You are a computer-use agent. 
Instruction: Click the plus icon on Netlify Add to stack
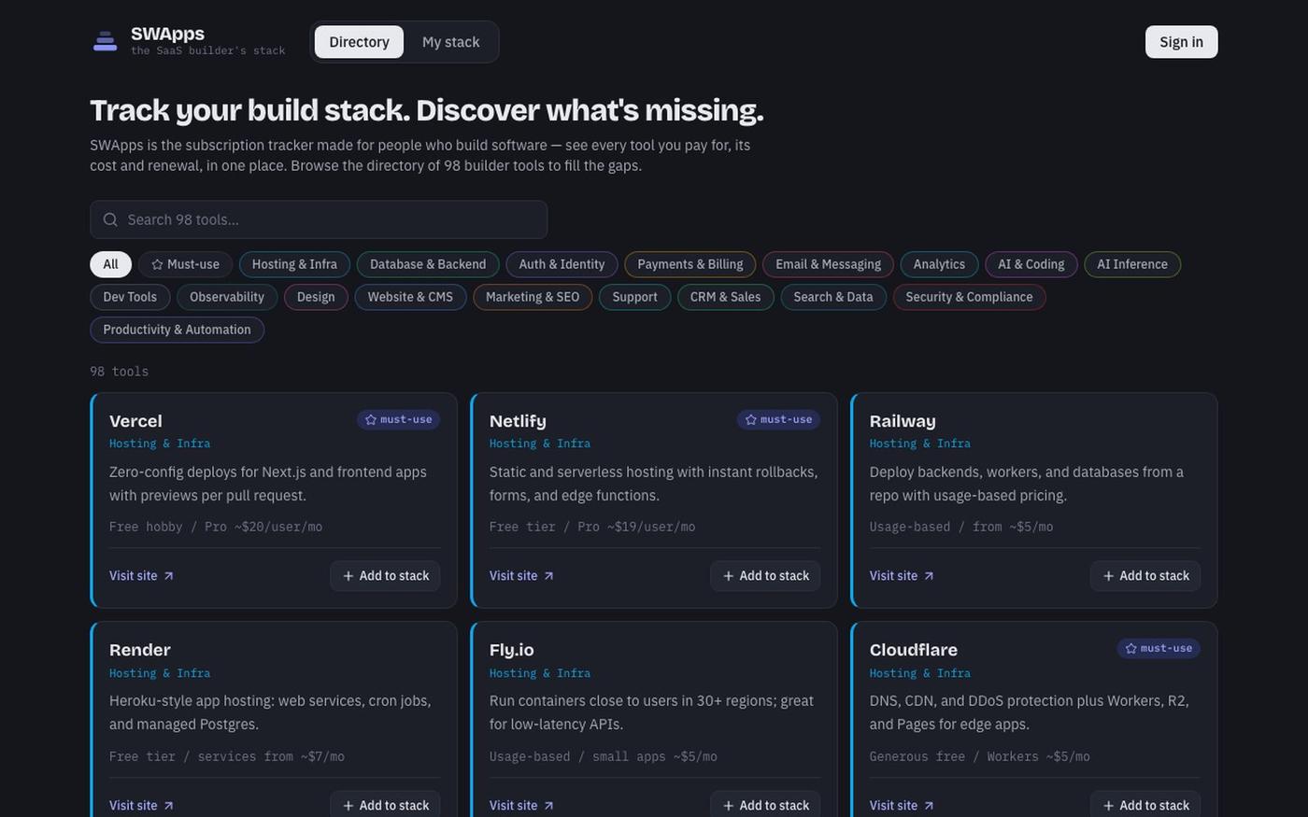click(x=729, y=576)
